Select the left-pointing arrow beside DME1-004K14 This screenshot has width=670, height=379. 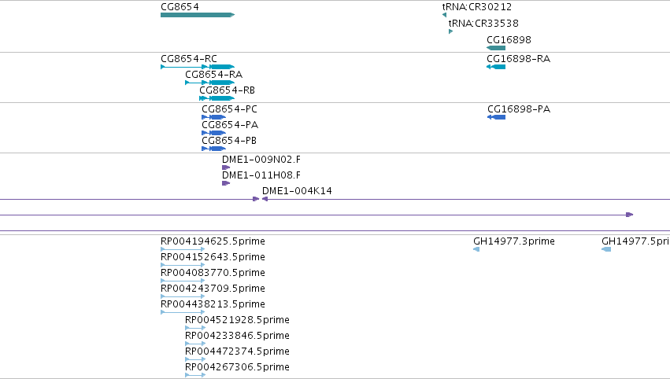265,199
